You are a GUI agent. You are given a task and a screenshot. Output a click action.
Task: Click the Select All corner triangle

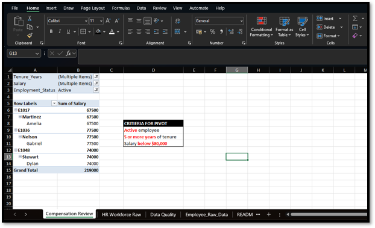tap(10, 70)
